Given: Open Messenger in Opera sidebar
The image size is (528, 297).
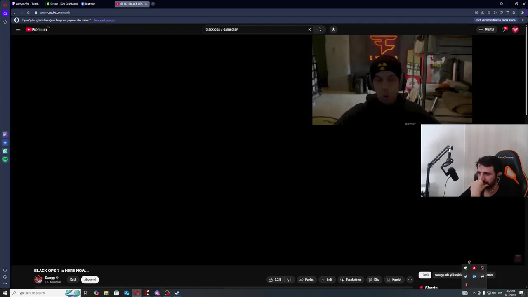Looking at the screenshot, I should point(5,143).
